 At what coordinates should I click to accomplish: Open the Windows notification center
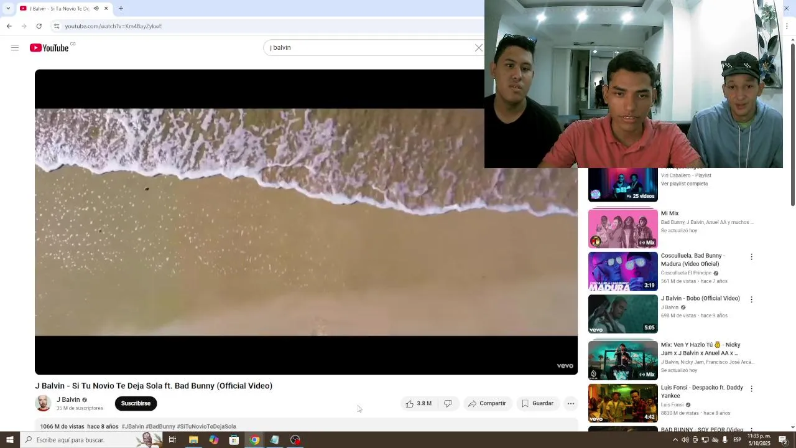pyautogui.click(x=783, y=440)
